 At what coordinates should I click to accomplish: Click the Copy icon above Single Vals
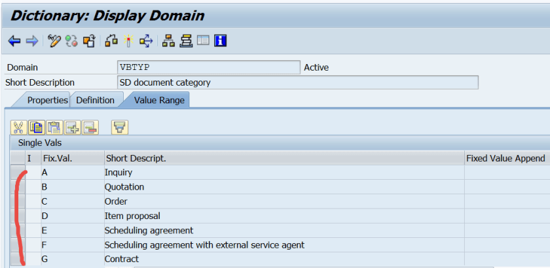tap(36, 127)
